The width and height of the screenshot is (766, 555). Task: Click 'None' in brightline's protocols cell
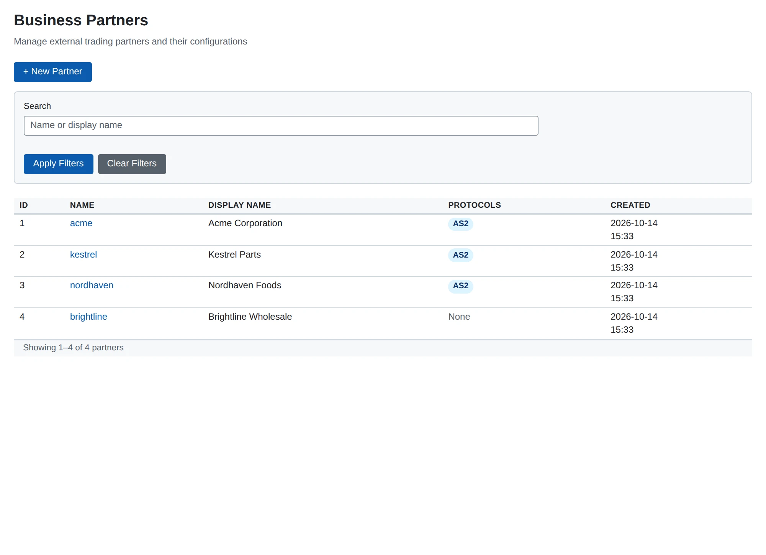[459, 317]
